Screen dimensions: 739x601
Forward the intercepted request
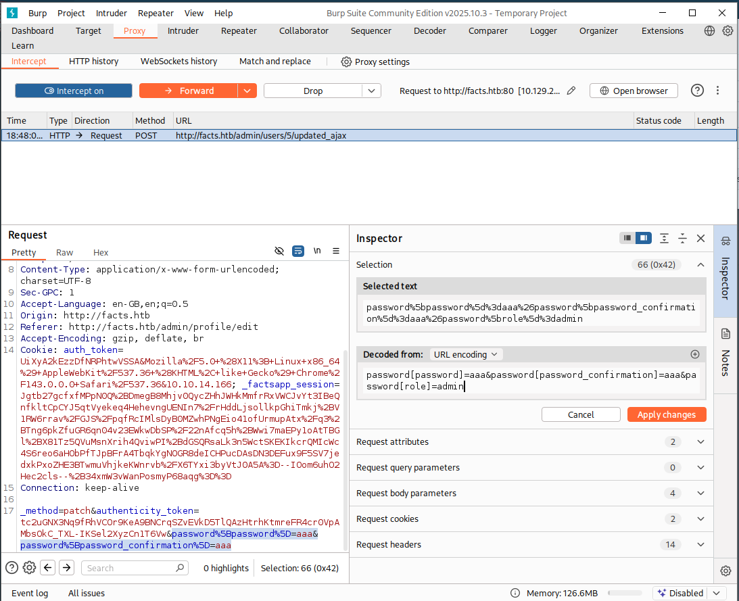tap(189, 91)
